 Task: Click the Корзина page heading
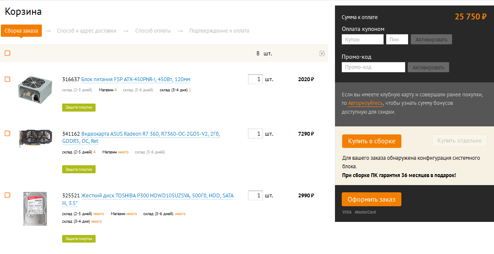coord(23,12)
